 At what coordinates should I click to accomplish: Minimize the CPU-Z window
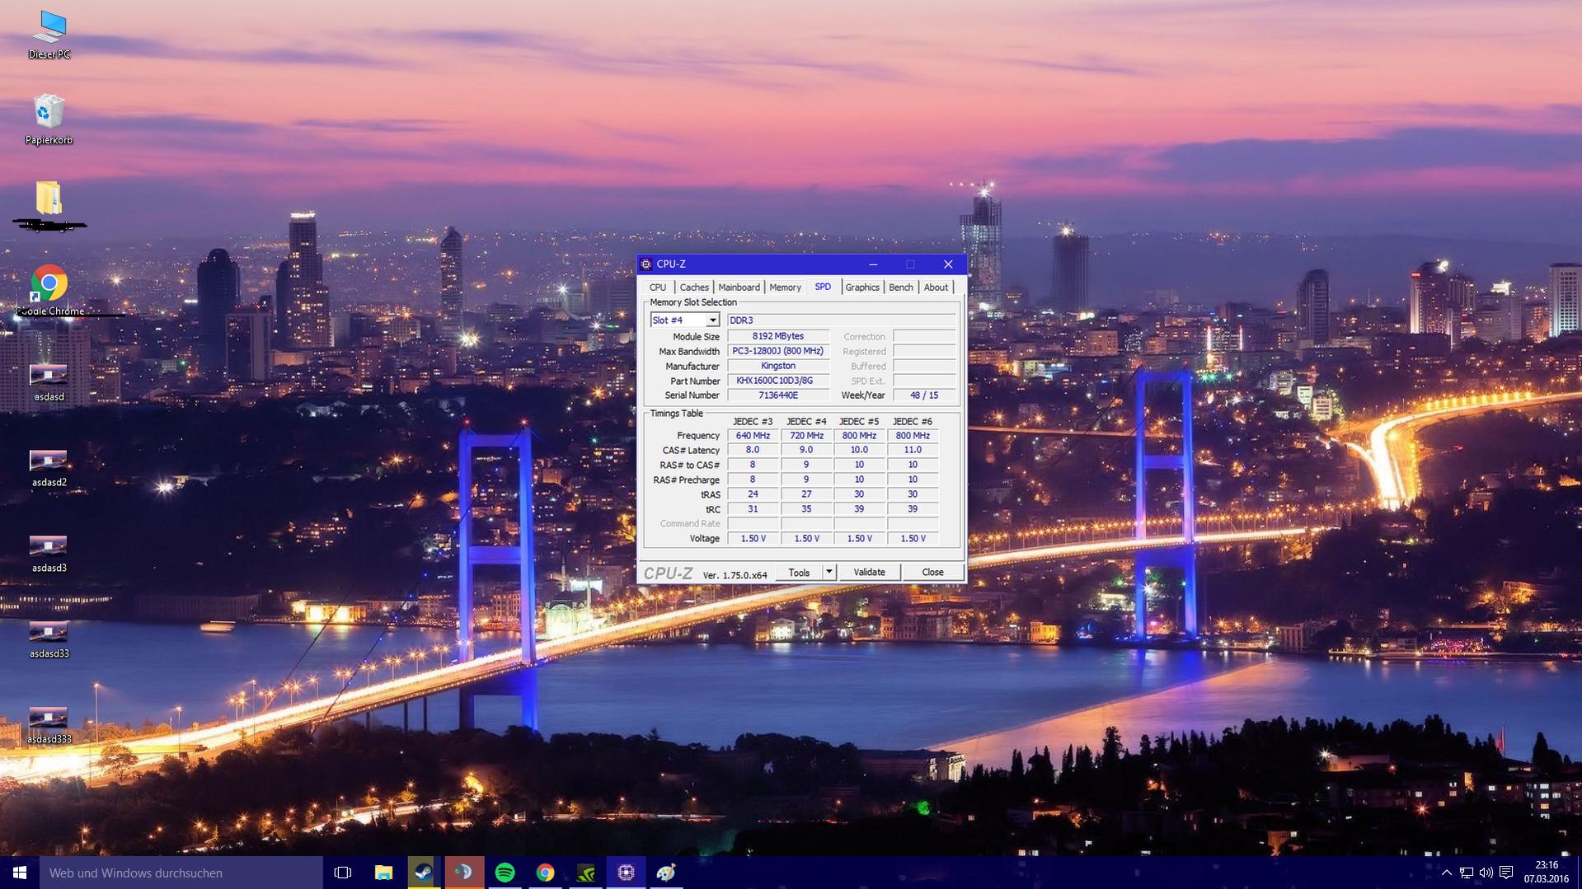(873, 264)
